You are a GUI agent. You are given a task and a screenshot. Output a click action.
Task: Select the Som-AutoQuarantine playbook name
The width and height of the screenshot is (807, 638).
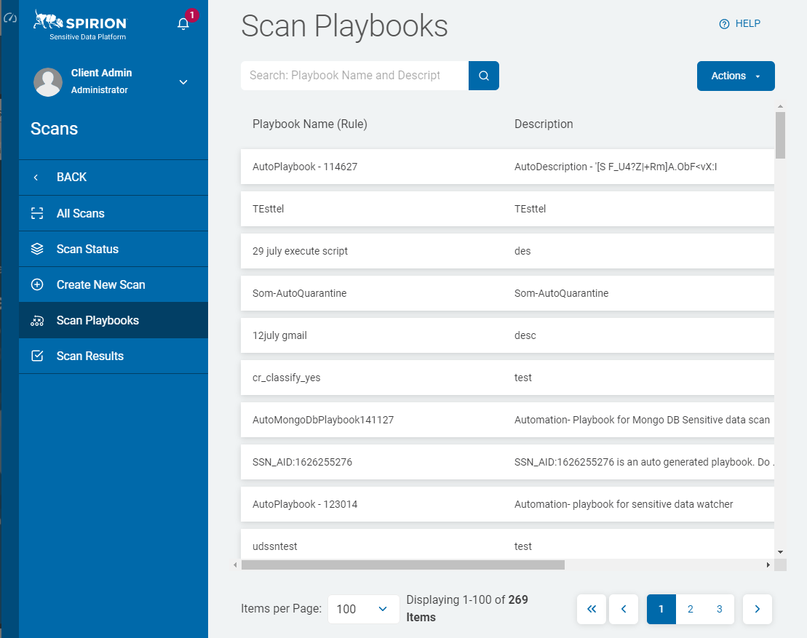tap(300, 293)
